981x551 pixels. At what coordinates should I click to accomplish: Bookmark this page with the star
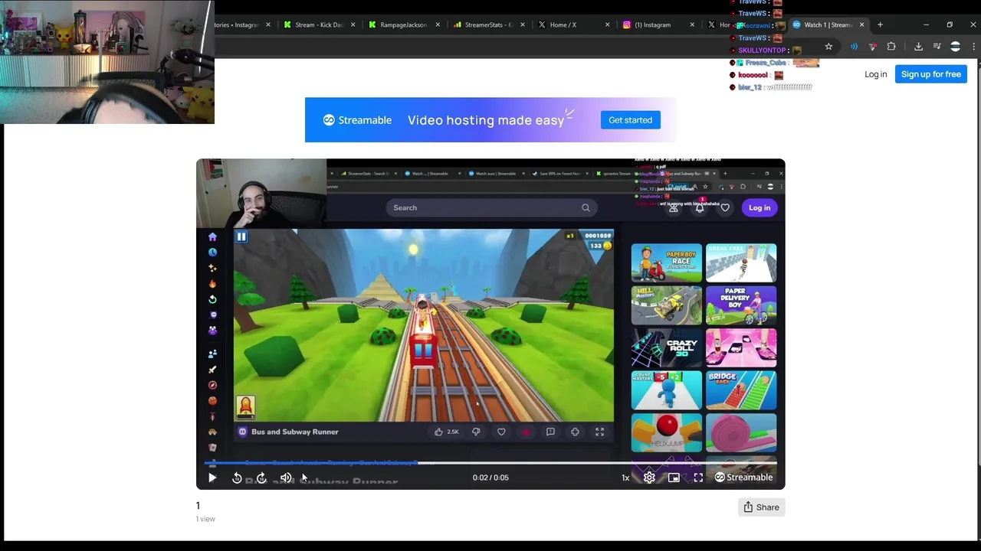pyautogui.click(x=828, y=47)
